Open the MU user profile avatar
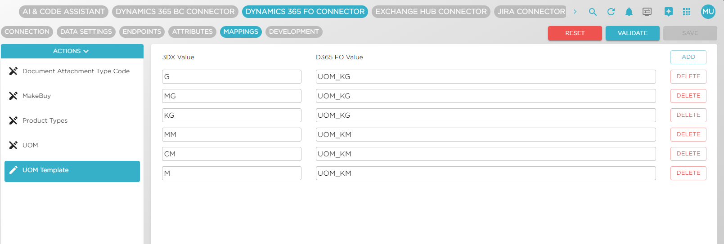Screen dimensions: 724x244 708,12
